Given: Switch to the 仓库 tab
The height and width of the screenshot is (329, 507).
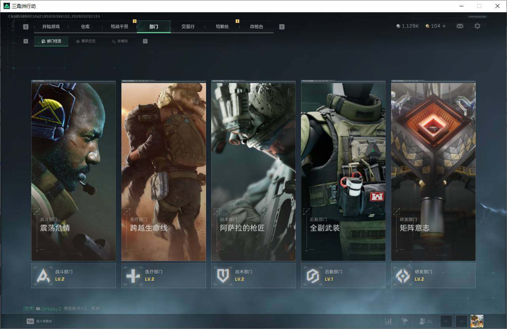Looking at the screenshot, I should click(85, 27).
